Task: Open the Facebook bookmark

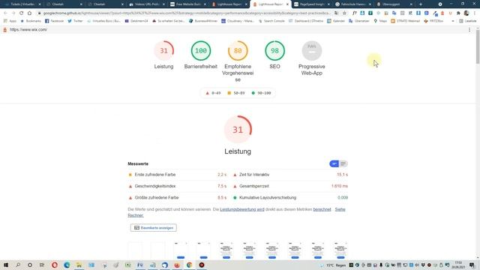Action: (x=54, y=21)
